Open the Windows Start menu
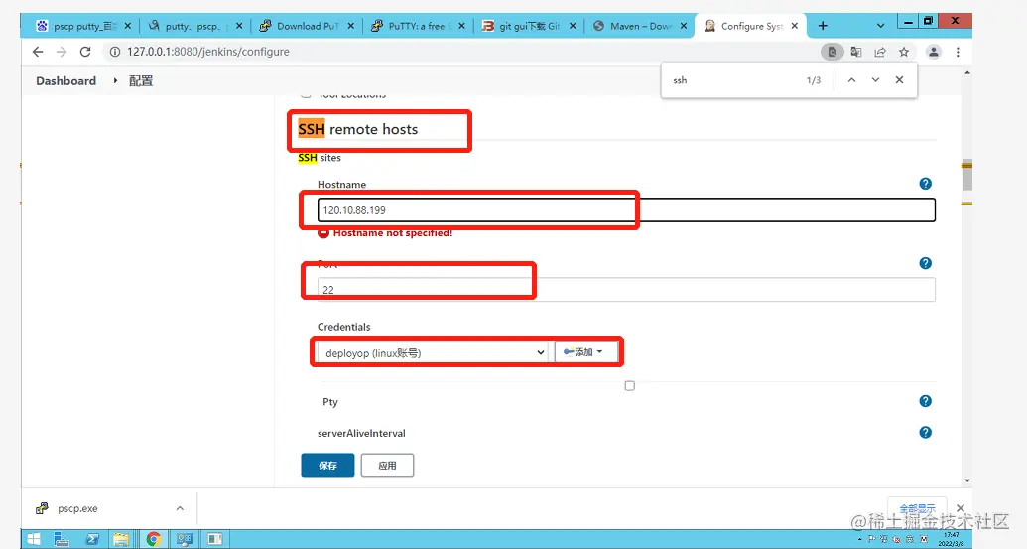The height and width of the screenshot is (549, 1027). [34, 539]
